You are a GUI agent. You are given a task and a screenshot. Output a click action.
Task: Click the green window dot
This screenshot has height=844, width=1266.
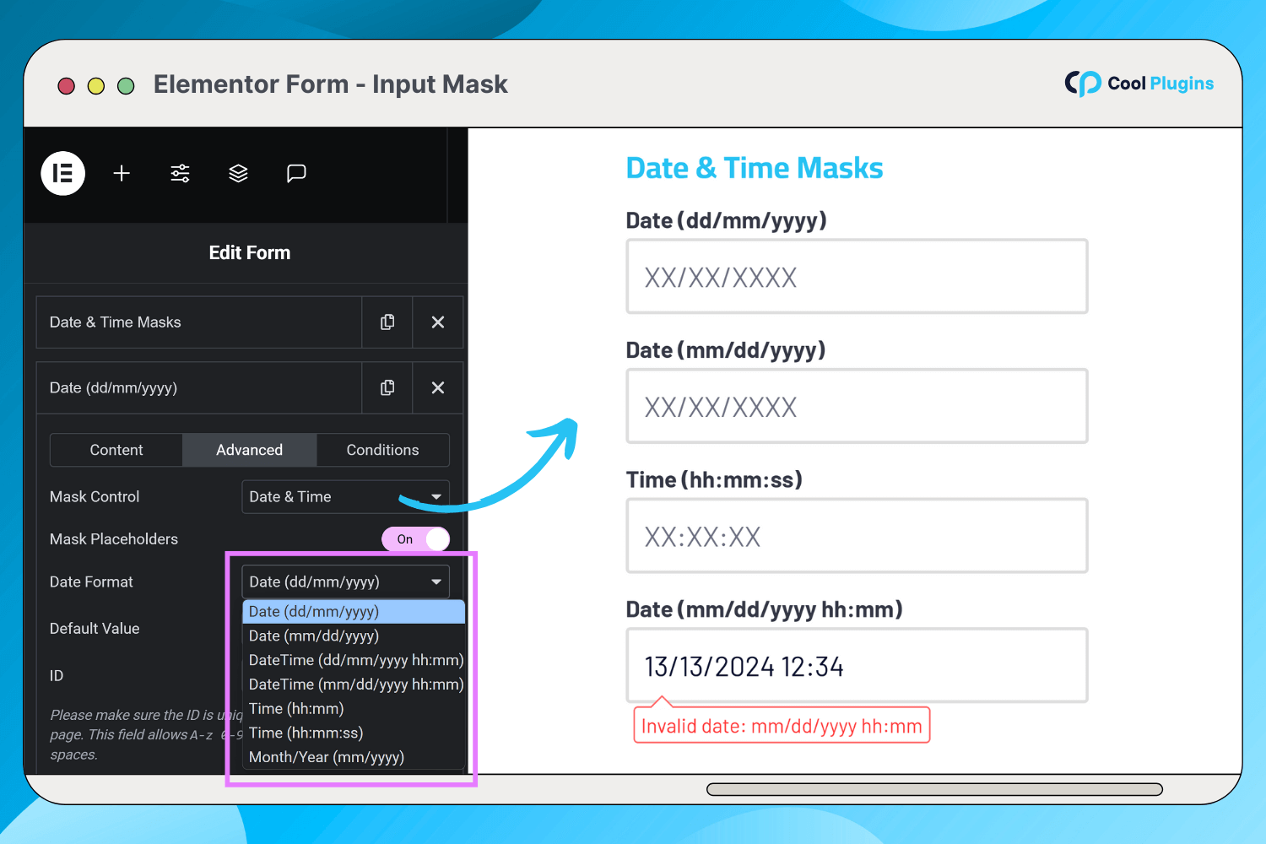tap(126, 86)
